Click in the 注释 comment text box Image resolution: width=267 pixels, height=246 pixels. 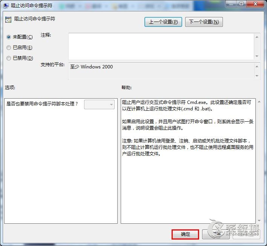161,46
